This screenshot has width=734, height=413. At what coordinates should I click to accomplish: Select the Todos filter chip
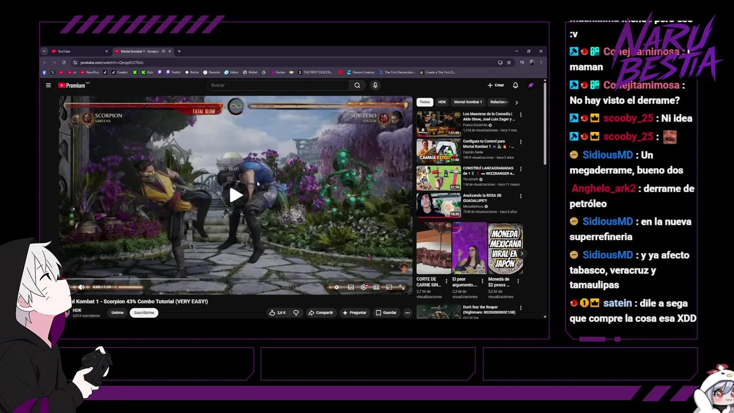click(424, 102)
